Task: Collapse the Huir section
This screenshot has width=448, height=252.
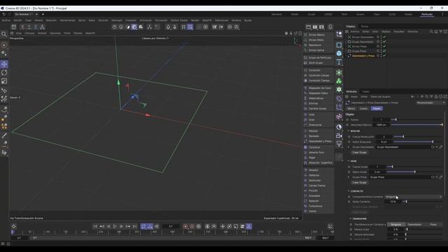Action: click(349, 161)
